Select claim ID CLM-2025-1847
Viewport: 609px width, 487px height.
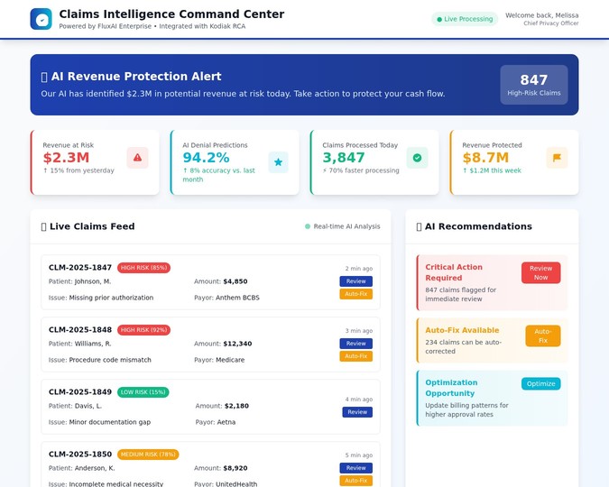[x=80, y=268]
